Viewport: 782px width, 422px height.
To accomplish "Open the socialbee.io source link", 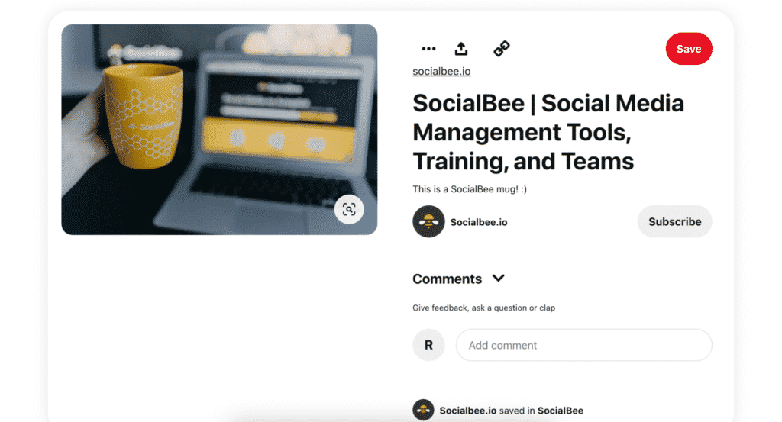I will 441,71.
